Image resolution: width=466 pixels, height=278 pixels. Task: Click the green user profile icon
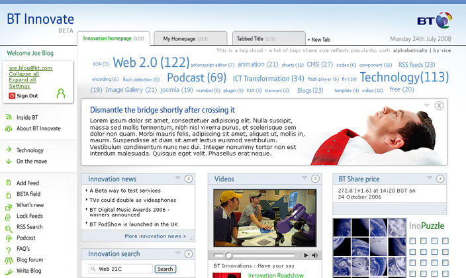[x=61, y=93]
